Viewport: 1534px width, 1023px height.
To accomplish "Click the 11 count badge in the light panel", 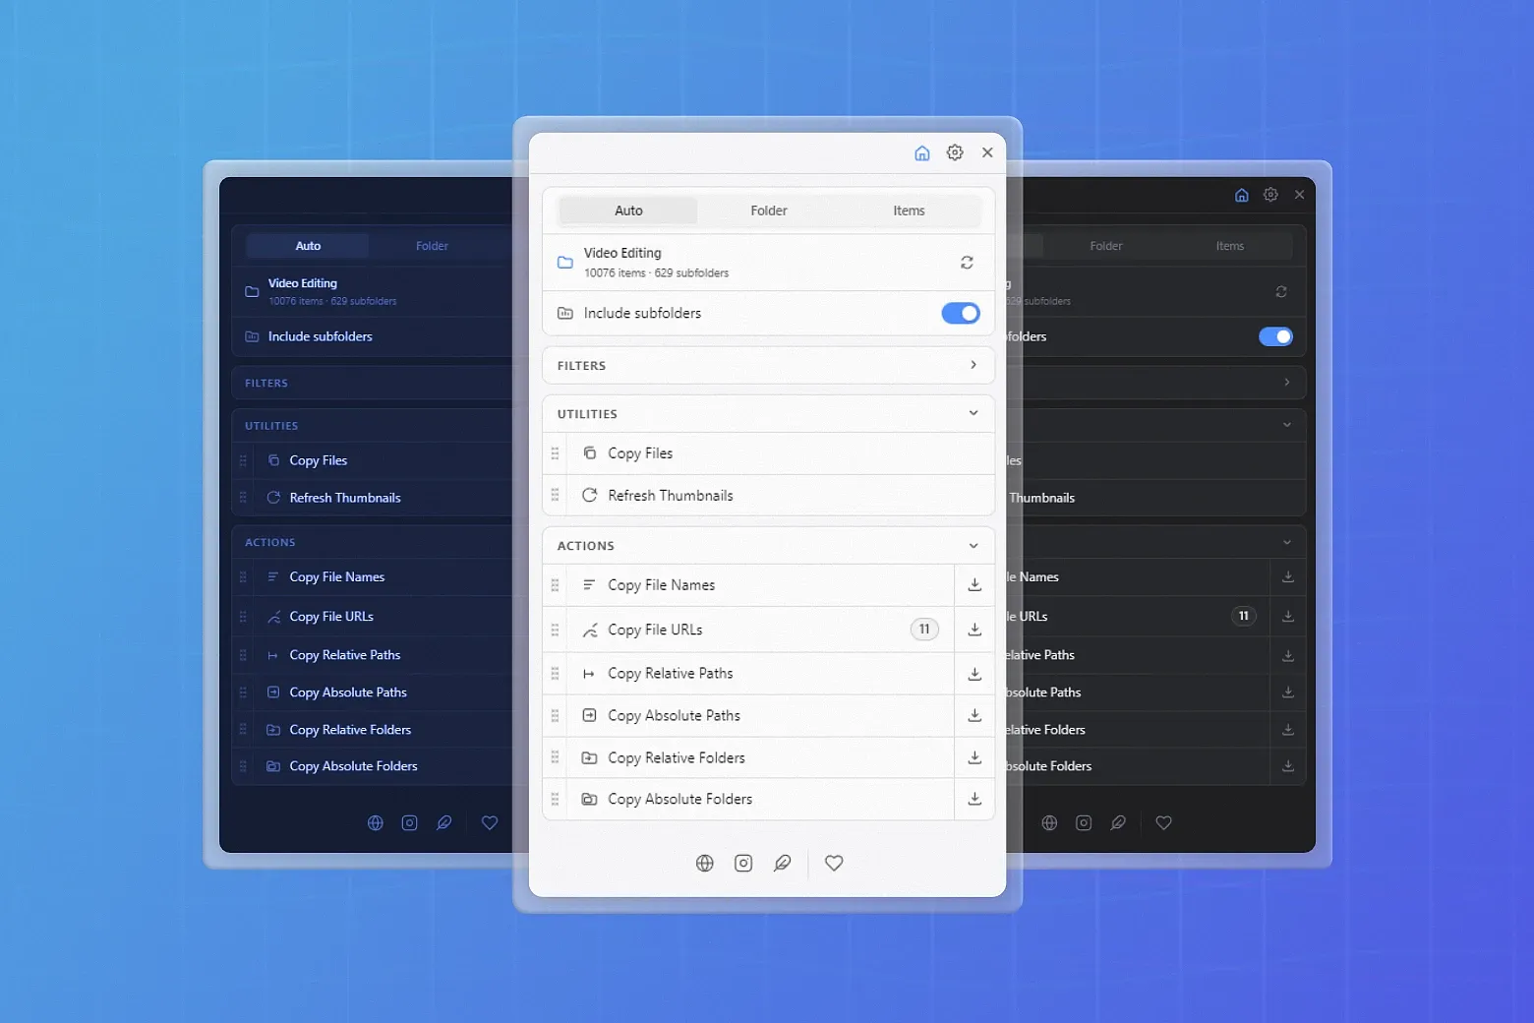I will pos(923,630).
